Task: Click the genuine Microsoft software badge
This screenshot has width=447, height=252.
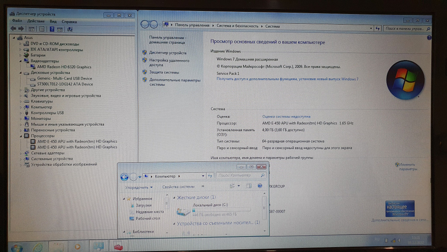Action: click(400, 209)
